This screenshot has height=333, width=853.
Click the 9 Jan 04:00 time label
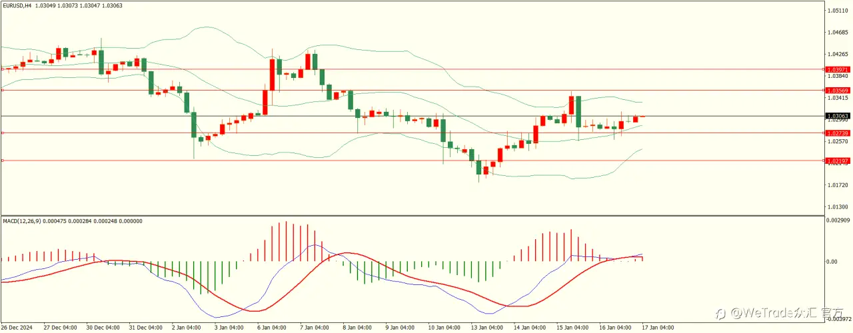[399, 328]
